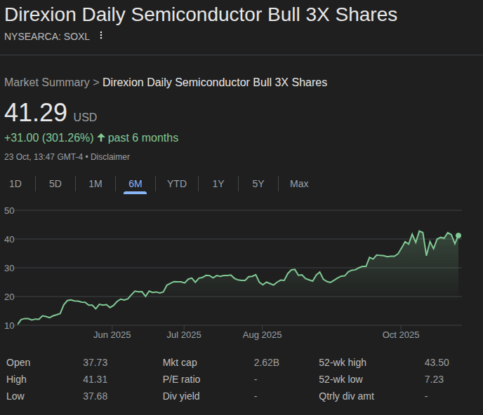Click the Div yield label
Viewport: 483px width, 415px height.
pyautogui.click(x=181, y=396)
